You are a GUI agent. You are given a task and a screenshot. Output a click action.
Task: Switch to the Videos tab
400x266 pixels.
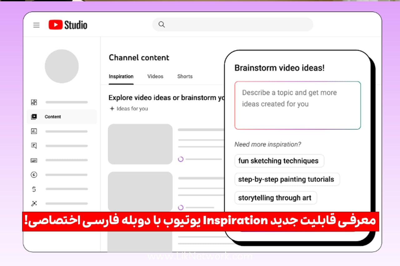tap(155, 76)
